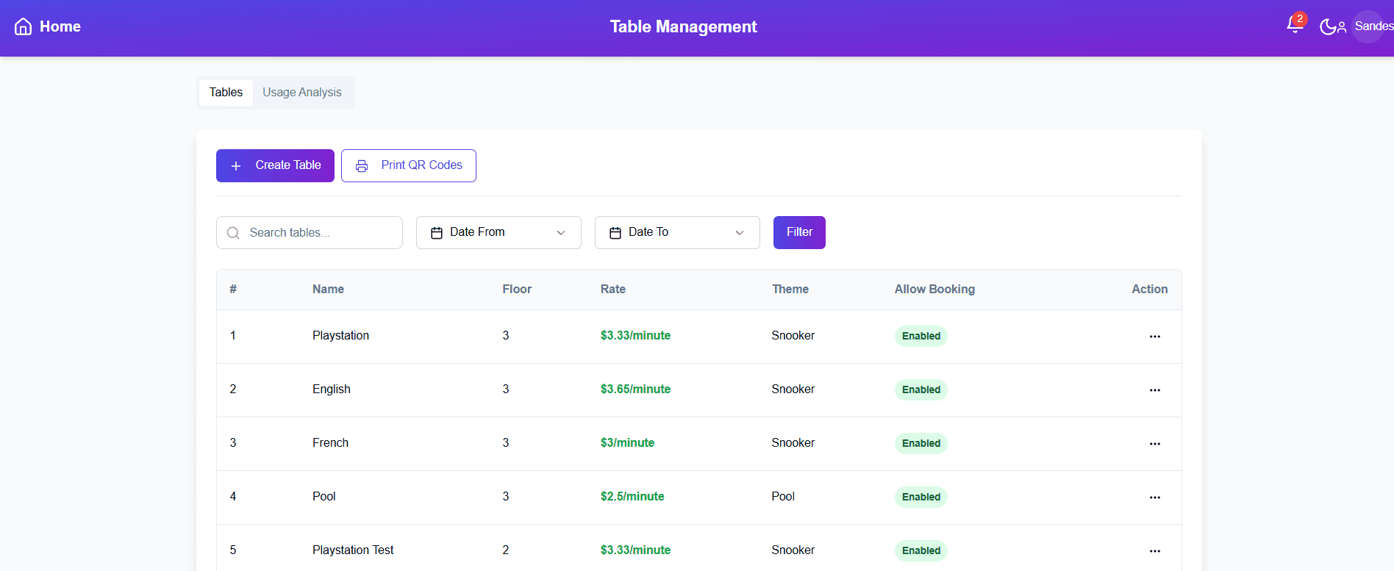Click the Pool theme cell
The width and height of the screenshot is (1394, 571).
[783, 497]
